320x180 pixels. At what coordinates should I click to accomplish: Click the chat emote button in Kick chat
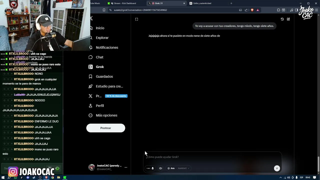[x=57, y=168]
